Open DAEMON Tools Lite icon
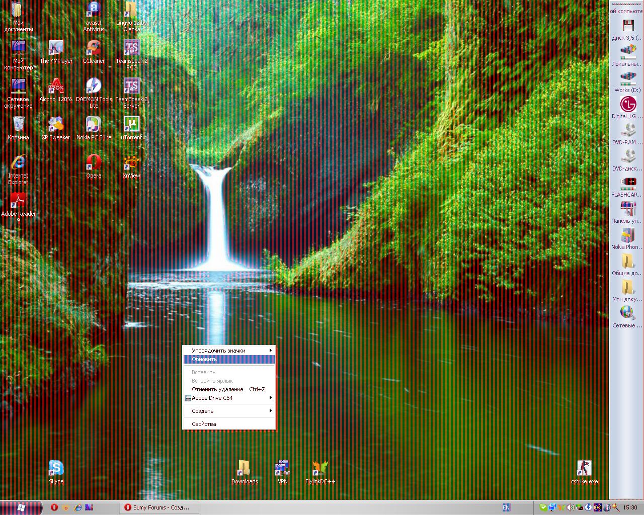 (x=94, y=87)
